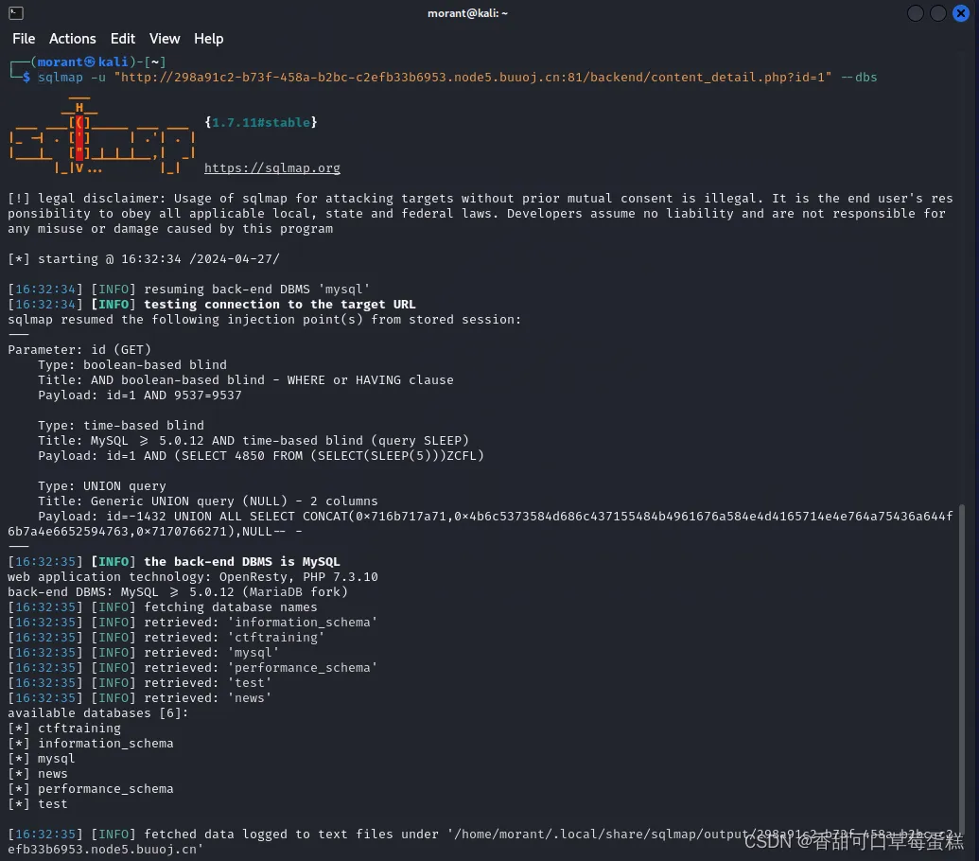Click 'starting @ 16:32:34 /2024-04-27/' line
The image size is (979, 861).
click(144, 259)
